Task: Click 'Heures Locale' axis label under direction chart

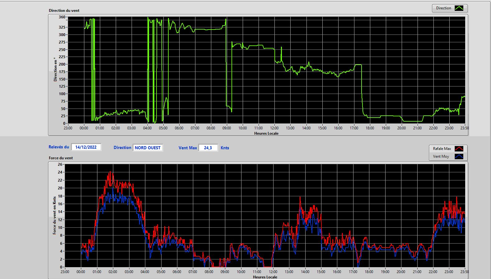Action: tap(266, 133)
